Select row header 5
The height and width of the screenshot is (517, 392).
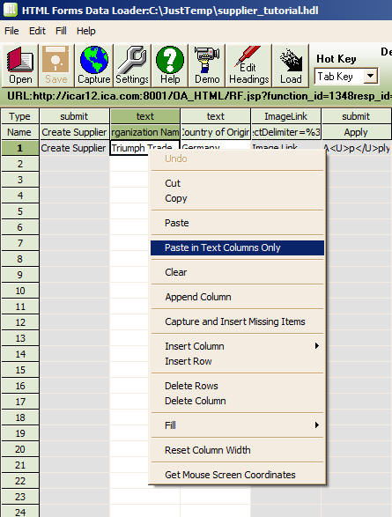click(20, 211)
